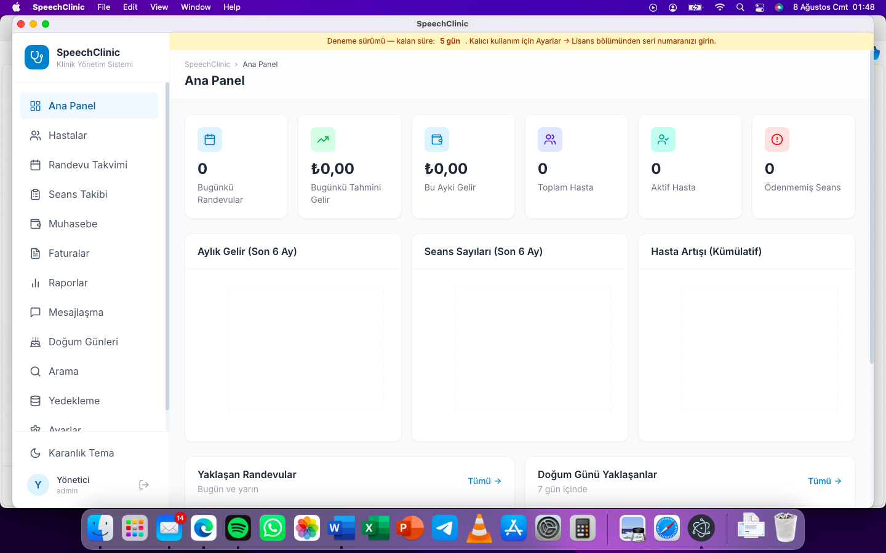Viewport: 886px width, 553px height.
Task: Click the Aktif Hasta user-check icon
Action: [663, 139]
